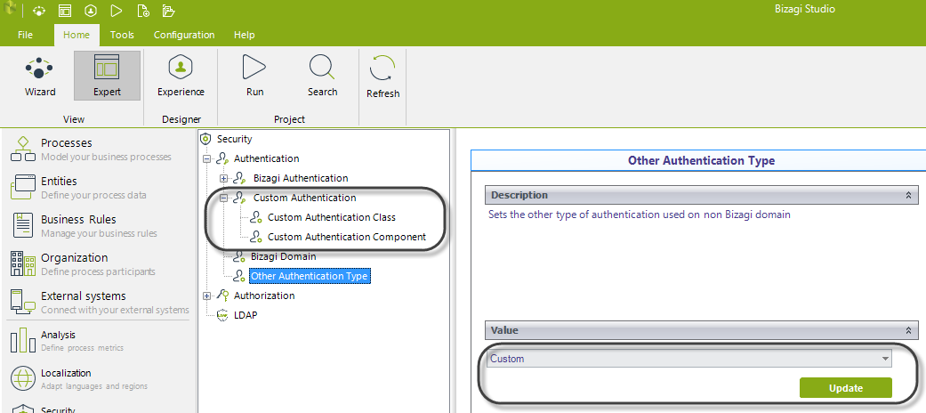Switch to Wizard view

39,77
